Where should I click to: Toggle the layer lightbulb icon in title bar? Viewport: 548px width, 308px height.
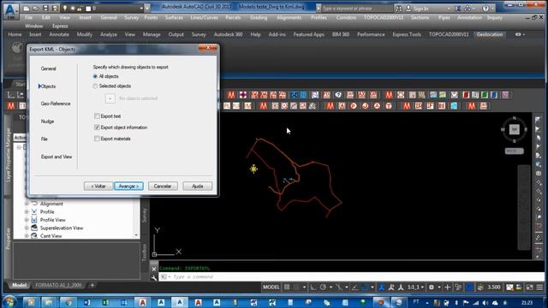click(65, 8)
